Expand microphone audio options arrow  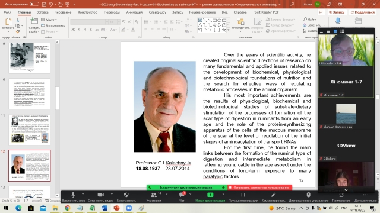click(83, 194)
